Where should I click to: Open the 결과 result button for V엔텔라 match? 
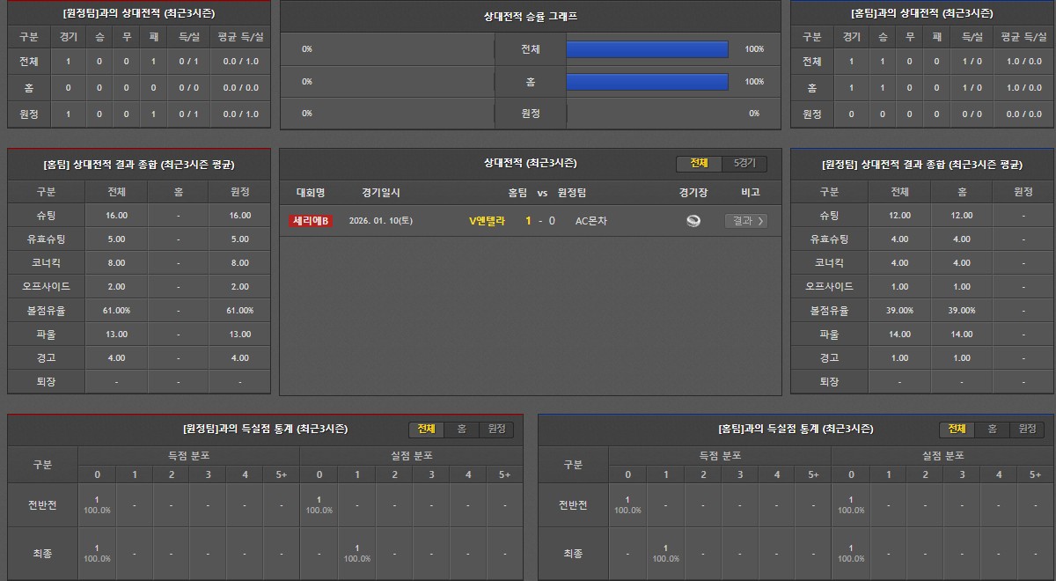745,221
